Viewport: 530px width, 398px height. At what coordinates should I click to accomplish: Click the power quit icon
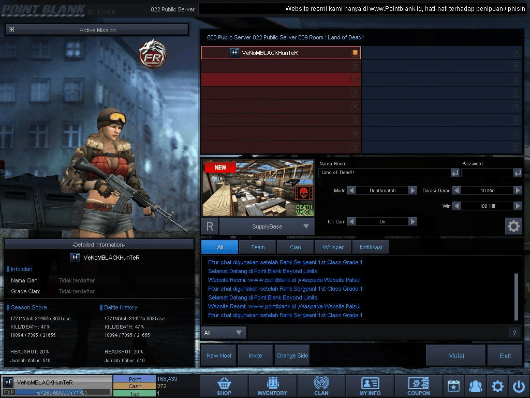tap(519, 386)
